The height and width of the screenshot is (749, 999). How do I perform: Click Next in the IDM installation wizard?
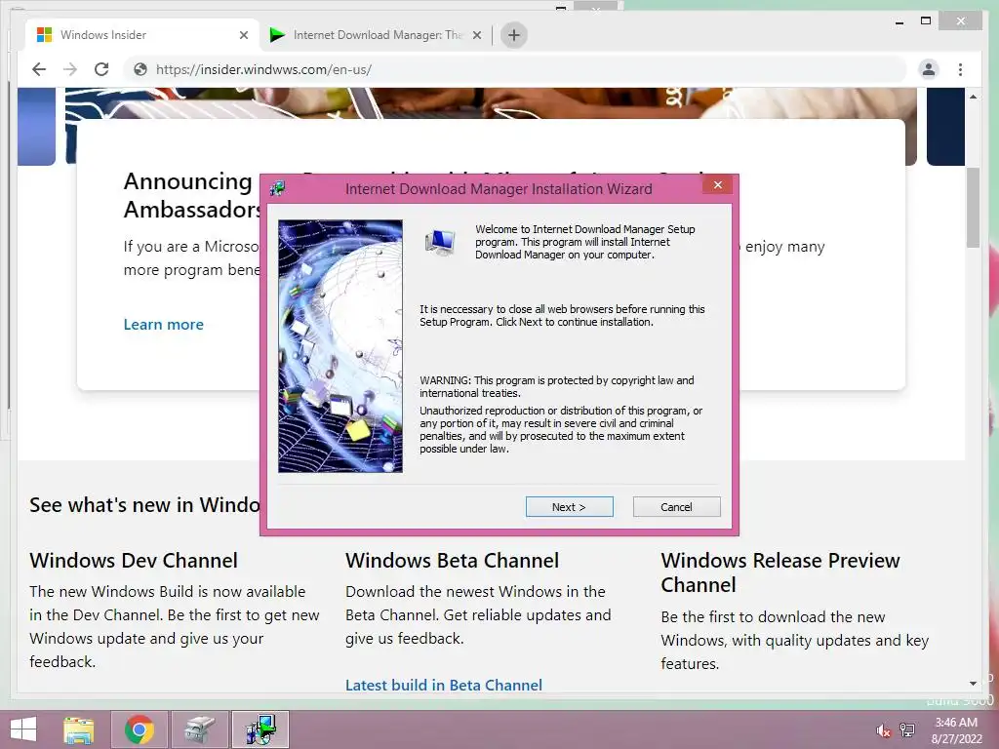(x=569, y=507)
